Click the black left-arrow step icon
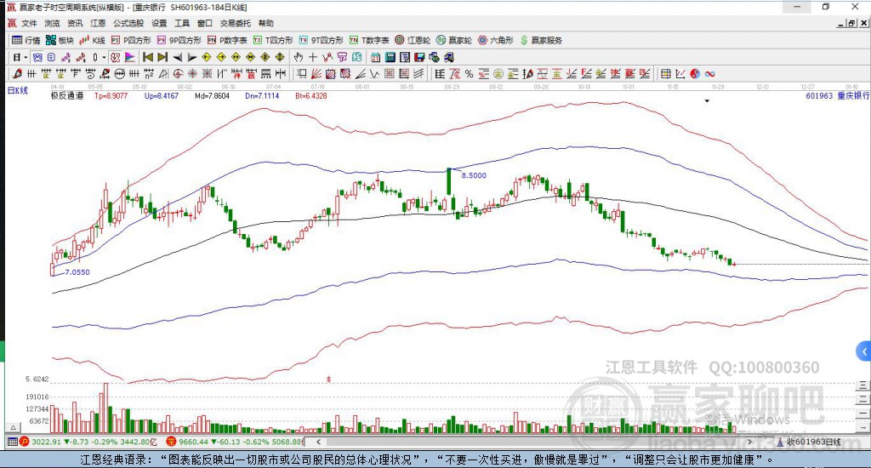The width and height of the screenshot is (871, 468). click(x=177, y=57)
